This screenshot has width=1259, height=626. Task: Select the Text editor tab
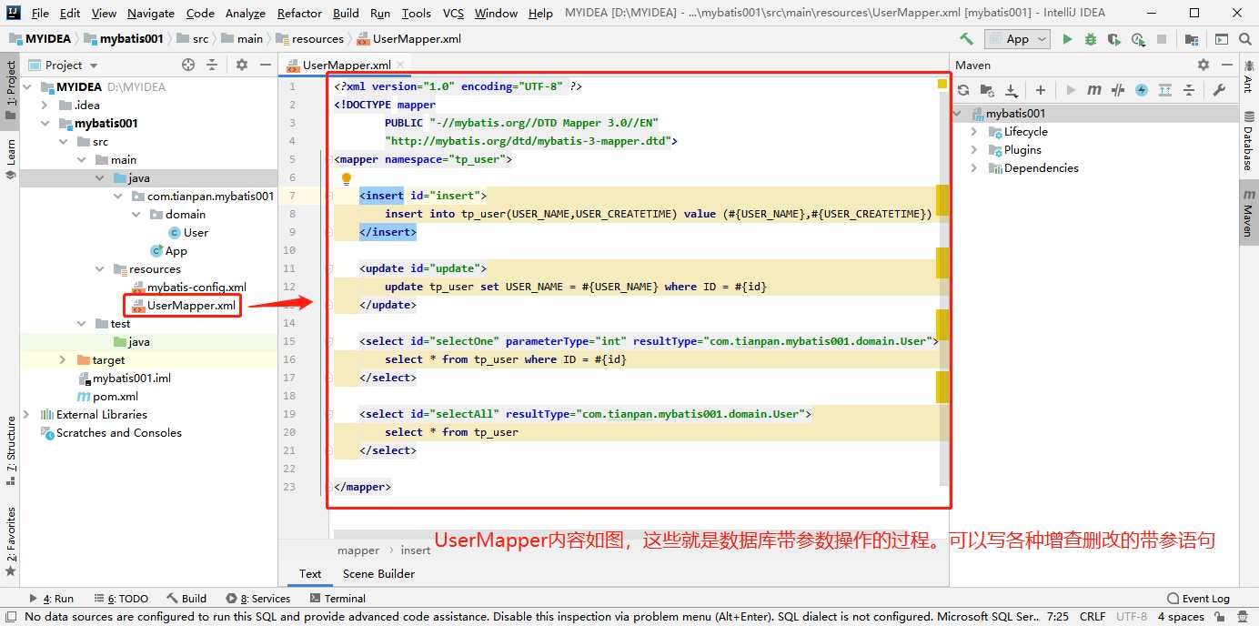pos(310,574)
